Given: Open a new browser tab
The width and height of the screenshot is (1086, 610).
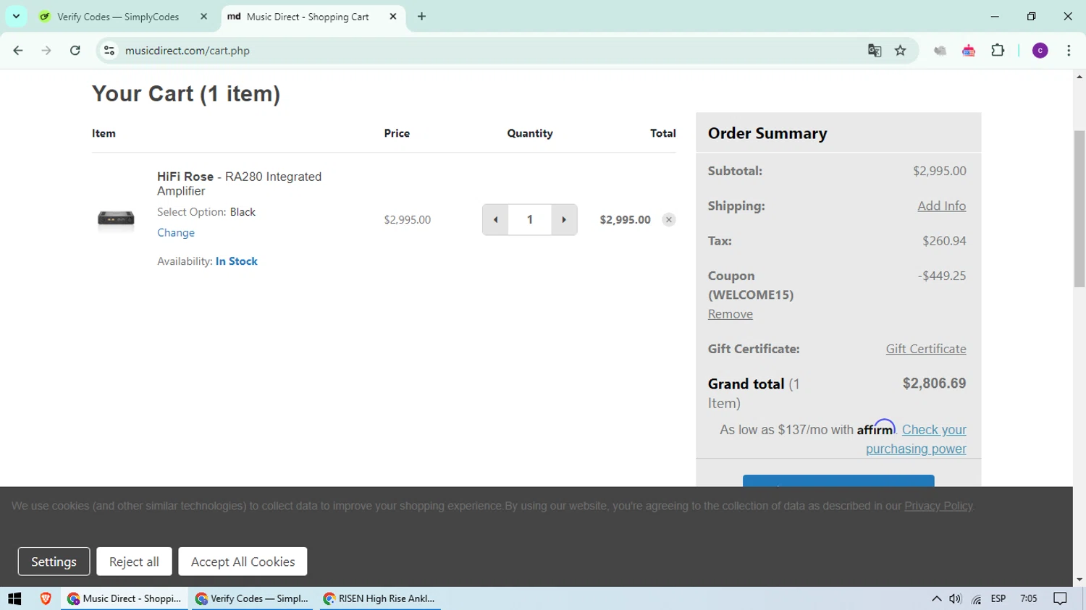Looking at the screenshot, I should (421, 17).
